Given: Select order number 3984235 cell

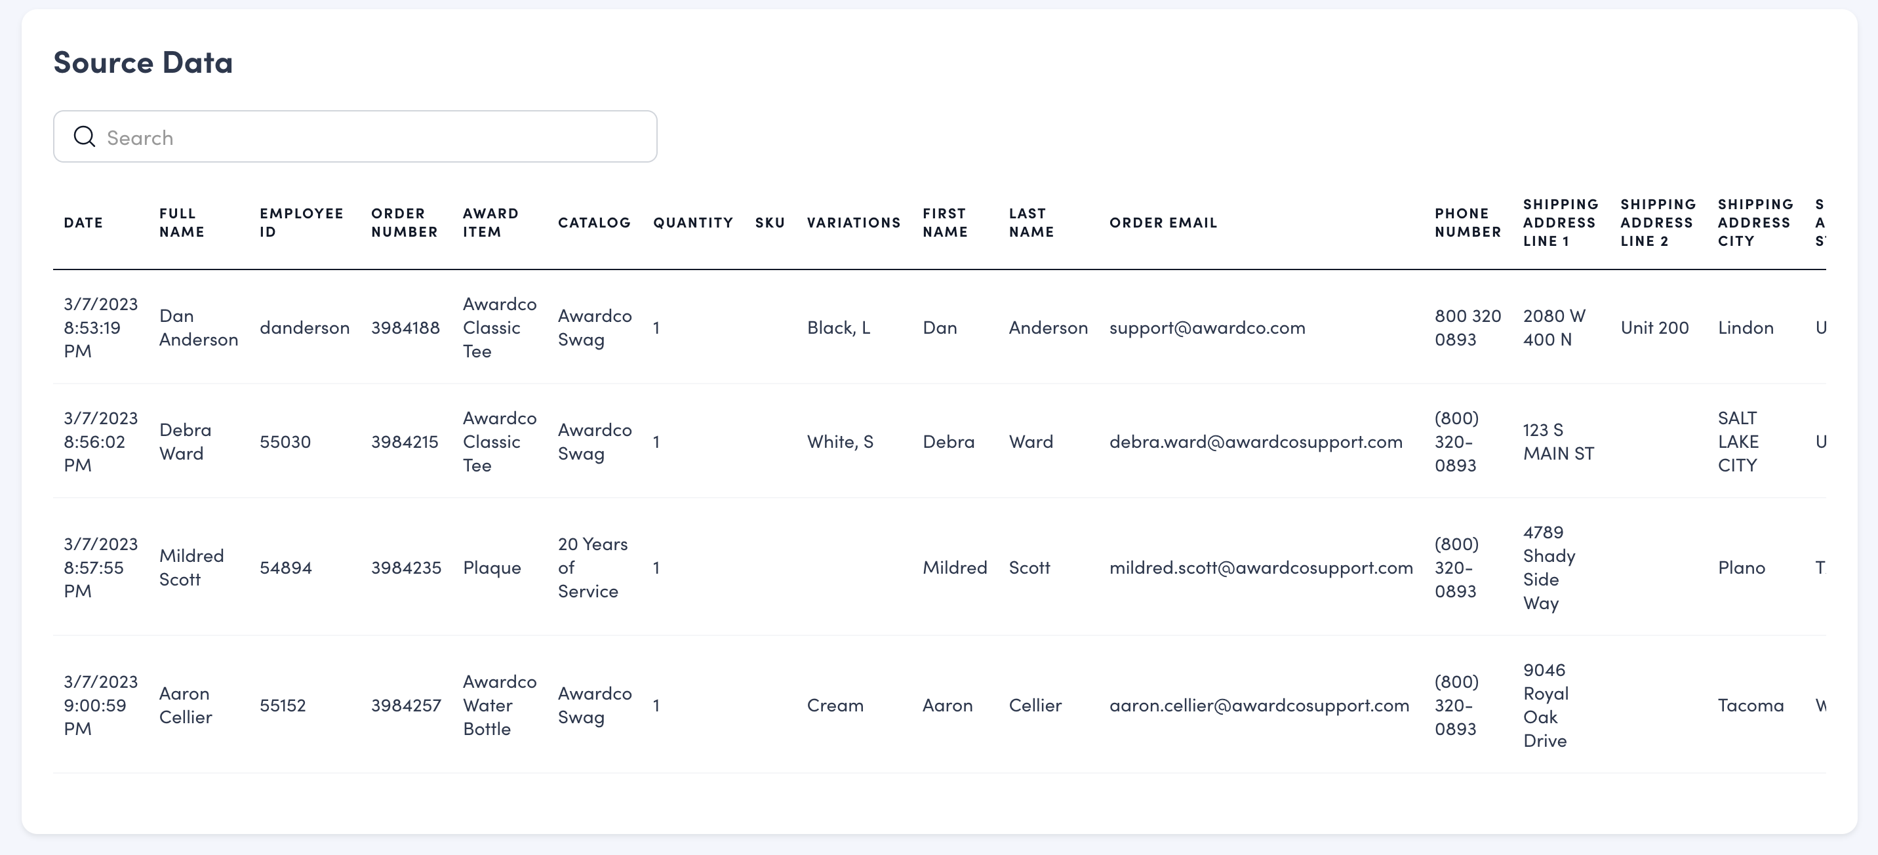Looking at the screenshot, I should point(406,568).
